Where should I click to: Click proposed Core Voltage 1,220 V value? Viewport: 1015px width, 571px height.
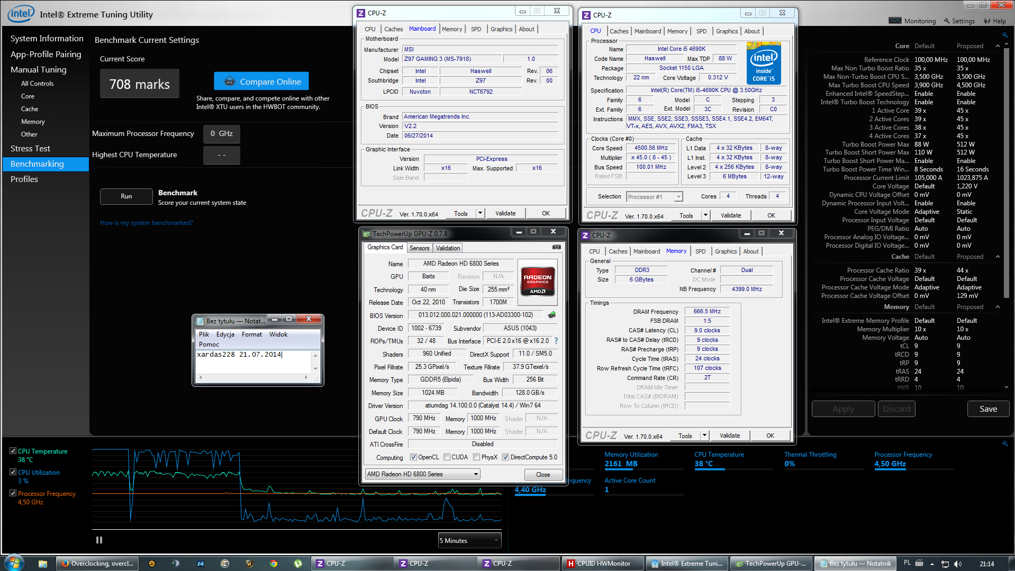tap(967, 186)
